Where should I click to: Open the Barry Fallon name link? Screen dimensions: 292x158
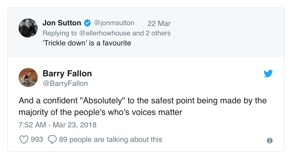click(x=67, y=73)
